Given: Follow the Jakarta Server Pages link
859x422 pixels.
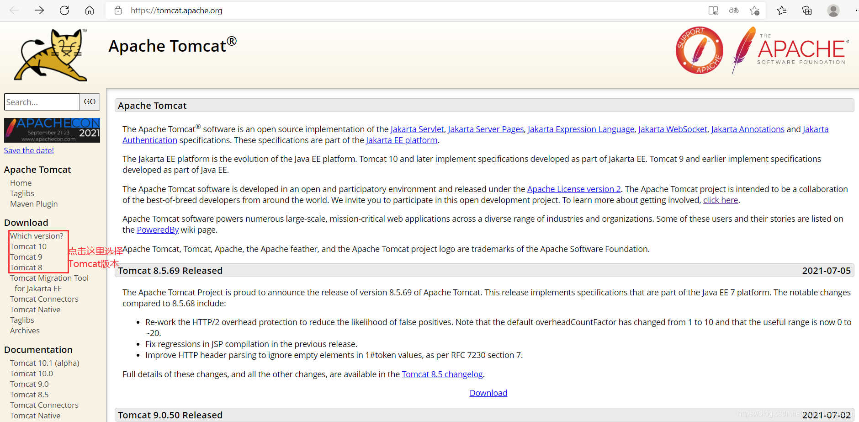Looking at the screenshot, I should 486,129.
